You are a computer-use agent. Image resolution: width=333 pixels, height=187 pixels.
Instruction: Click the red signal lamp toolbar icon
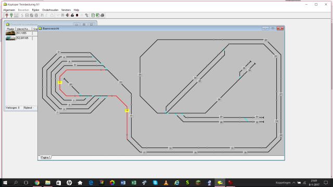7,15
